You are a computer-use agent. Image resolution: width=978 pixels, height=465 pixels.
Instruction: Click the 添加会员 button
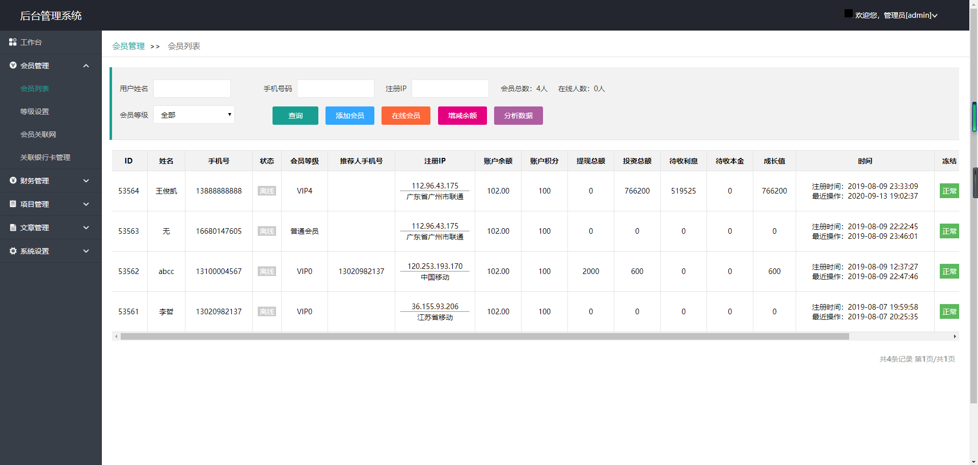350,116
